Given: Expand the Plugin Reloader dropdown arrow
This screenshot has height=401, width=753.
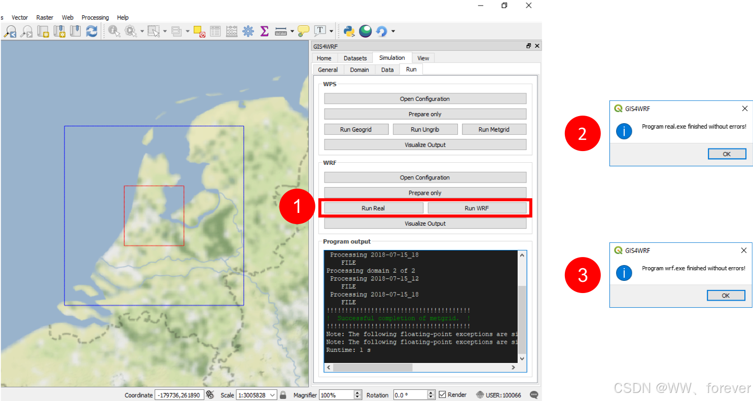Looking at the screenshot, I should (x=392, y=31).
